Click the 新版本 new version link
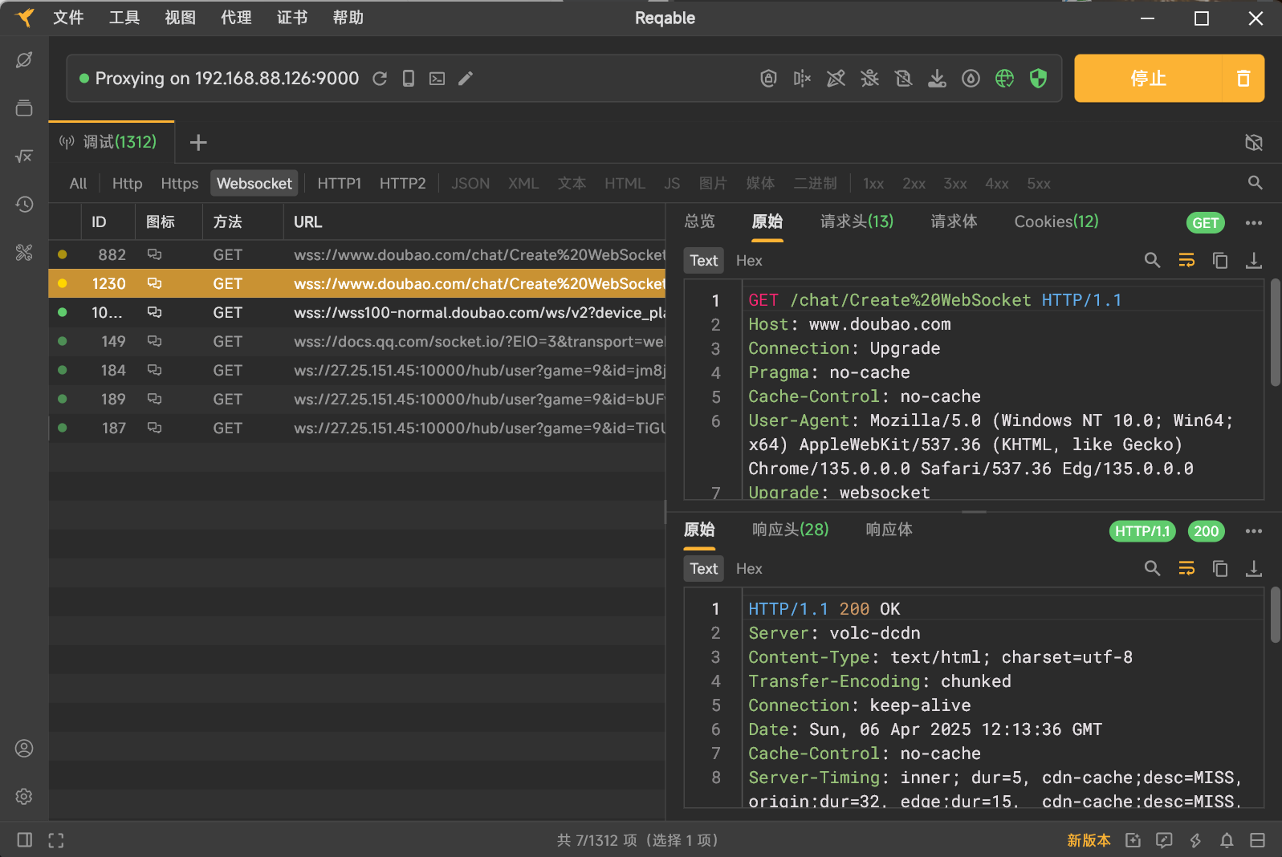1282x857 pixels. tap(1089, 840)
